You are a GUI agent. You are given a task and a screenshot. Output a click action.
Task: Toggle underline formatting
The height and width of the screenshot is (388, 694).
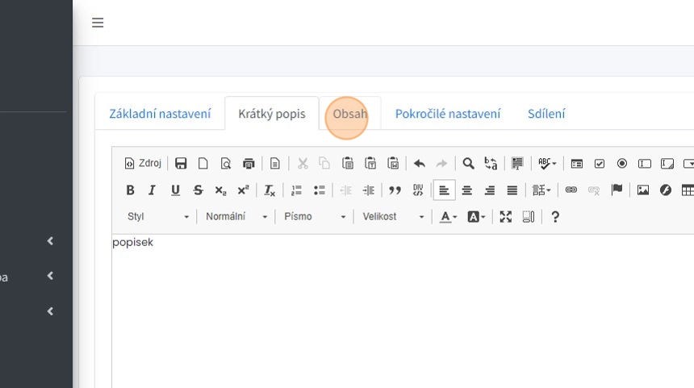(x=175, y=190)
